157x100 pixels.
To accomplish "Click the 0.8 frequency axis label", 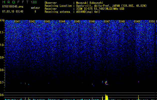I will (x=2, y=70).
